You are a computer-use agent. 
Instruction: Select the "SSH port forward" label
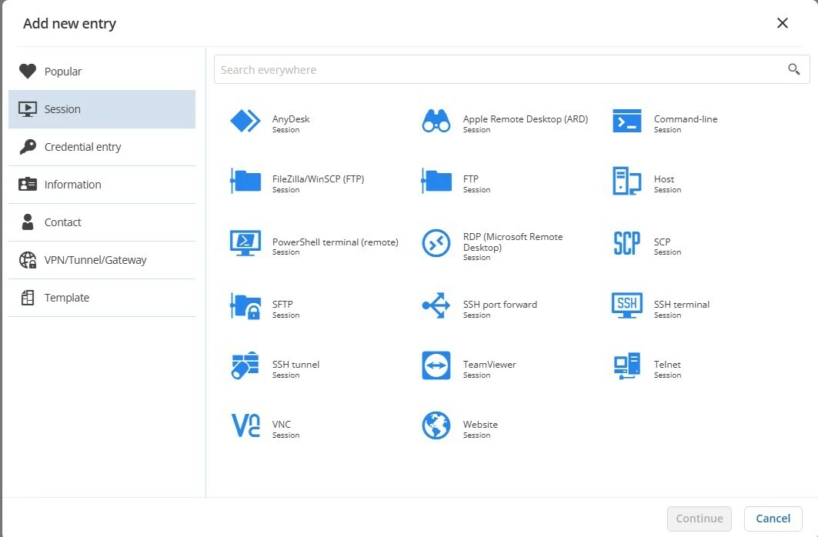499,305
